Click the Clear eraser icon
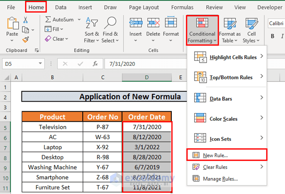Image resolution: width=285 pixels, height=194 pixels. click(48, 38)
